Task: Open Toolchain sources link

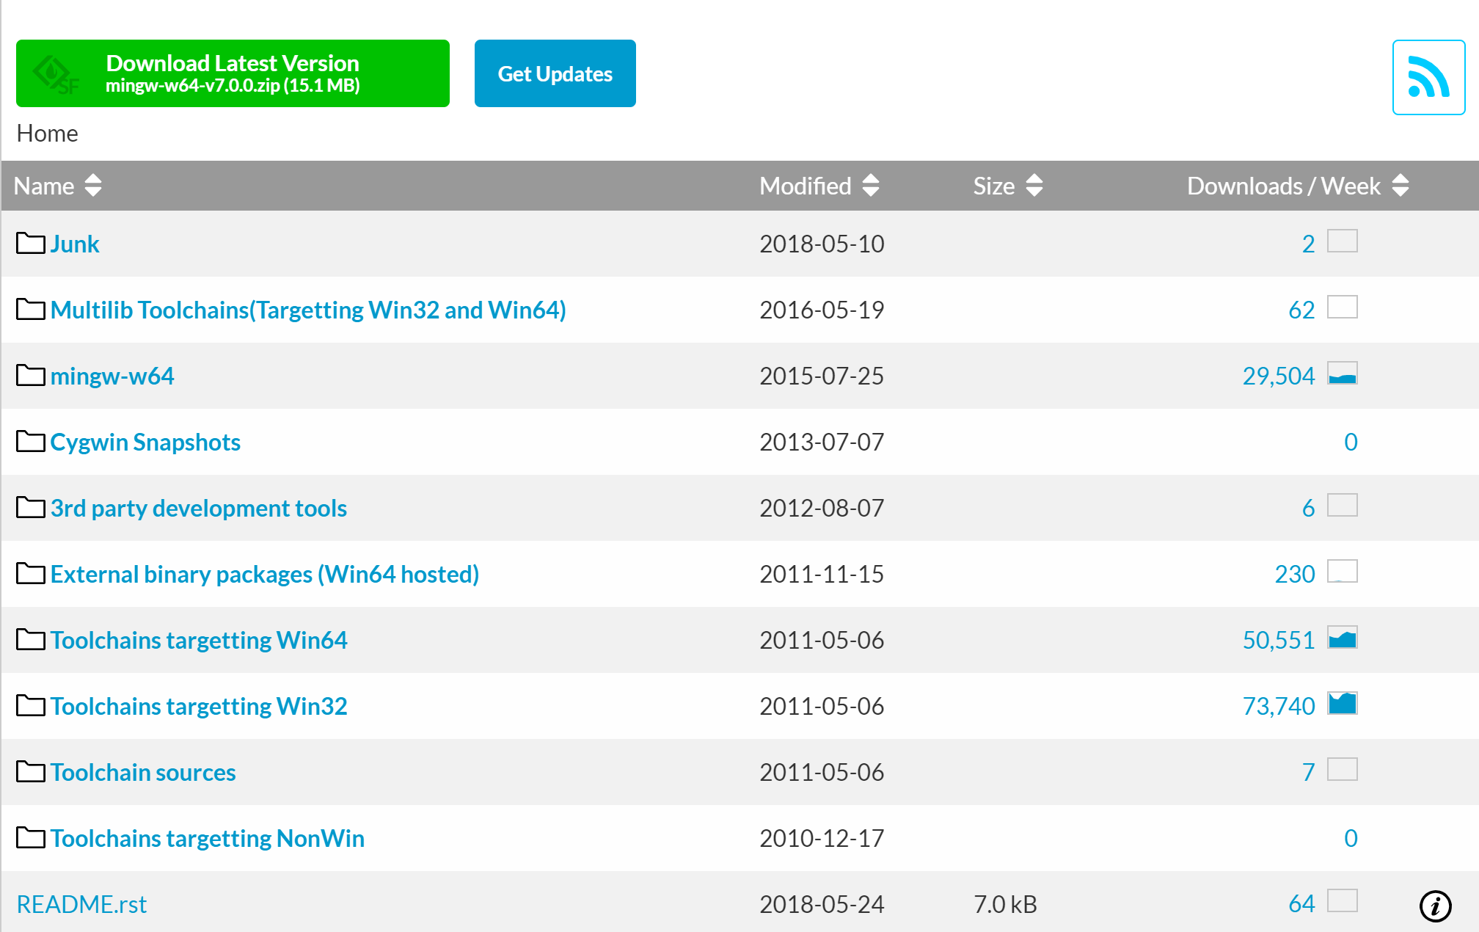Action: tap(143, 772)
